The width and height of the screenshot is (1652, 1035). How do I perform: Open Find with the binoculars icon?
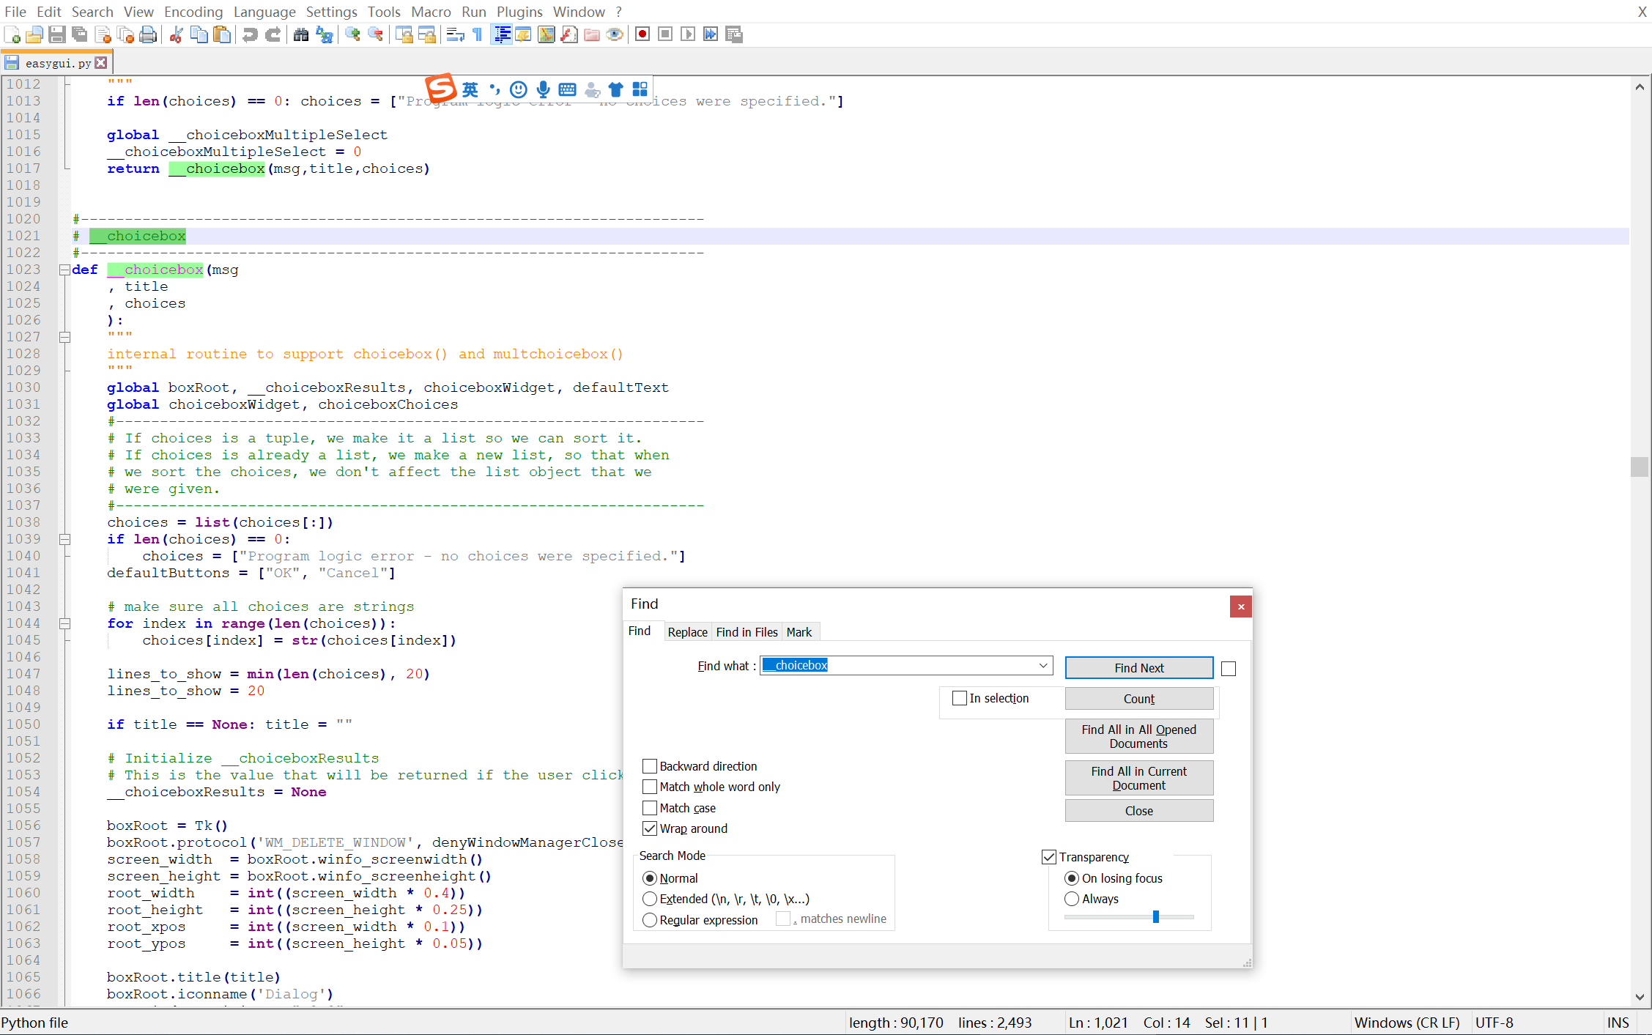point(300,34)
